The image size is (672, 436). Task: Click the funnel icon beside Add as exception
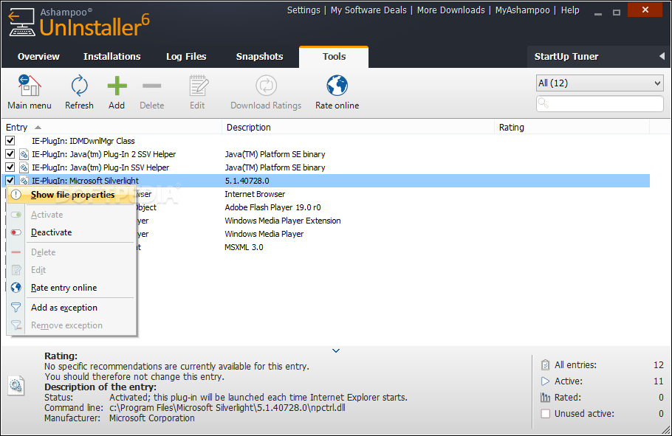click(16, 308)
